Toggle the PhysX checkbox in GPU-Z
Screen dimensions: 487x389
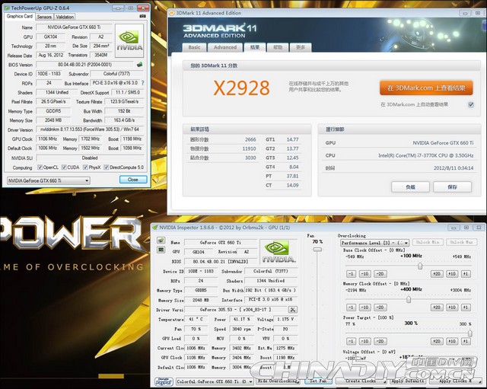tap(85, 167)
